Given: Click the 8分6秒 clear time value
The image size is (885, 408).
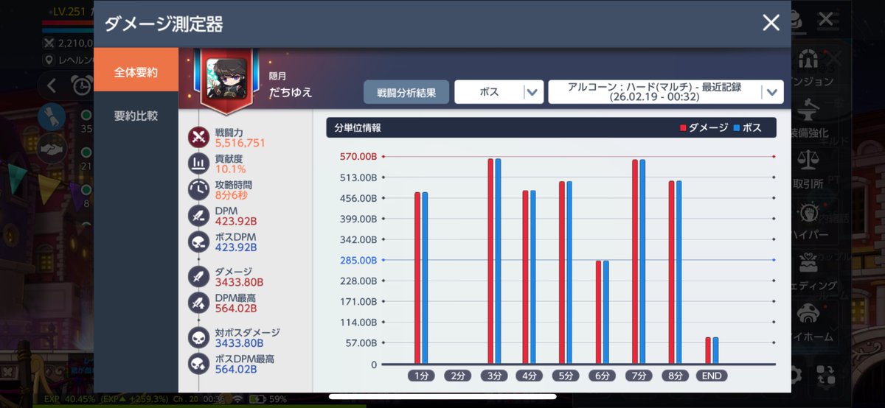Looking at the screenshot, I should tap(233, 196).
